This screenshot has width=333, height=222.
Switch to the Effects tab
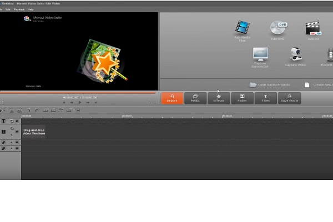[x=219, y=98]
